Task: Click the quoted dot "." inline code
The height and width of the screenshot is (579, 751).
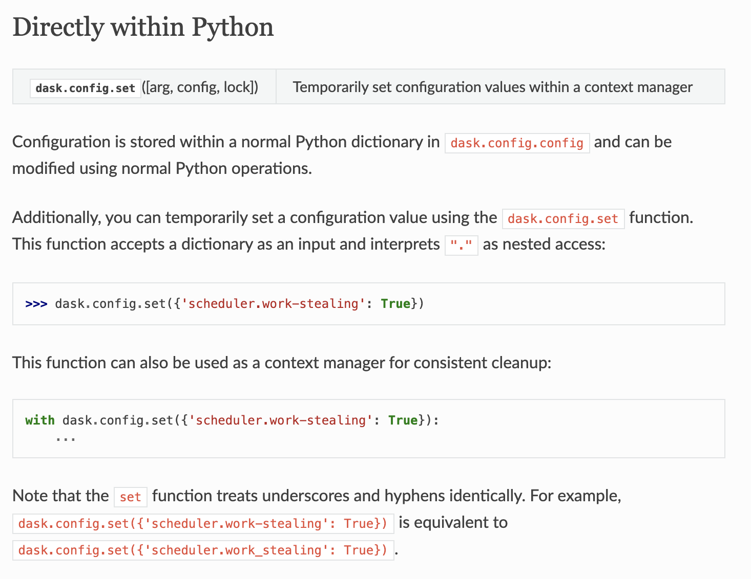Action: 462,245
